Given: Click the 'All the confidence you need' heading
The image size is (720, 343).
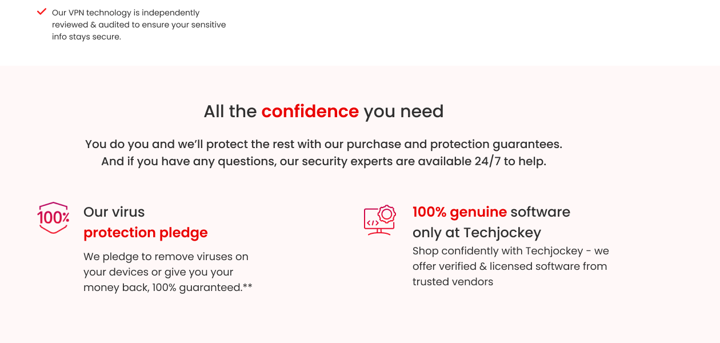Looking at the screenshot, I should (x=323, y=111).
